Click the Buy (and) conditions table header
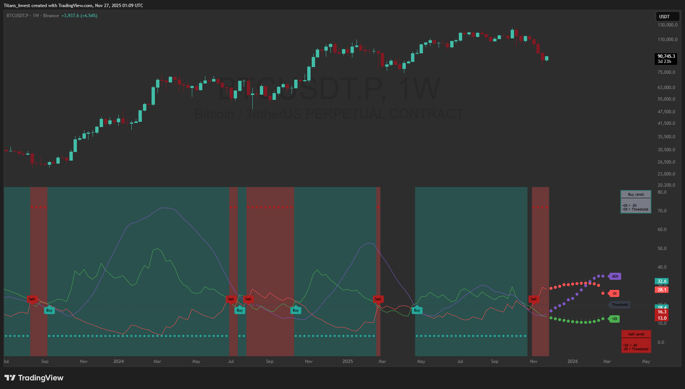This screenshot has width=685, height=389. [636, 194]
